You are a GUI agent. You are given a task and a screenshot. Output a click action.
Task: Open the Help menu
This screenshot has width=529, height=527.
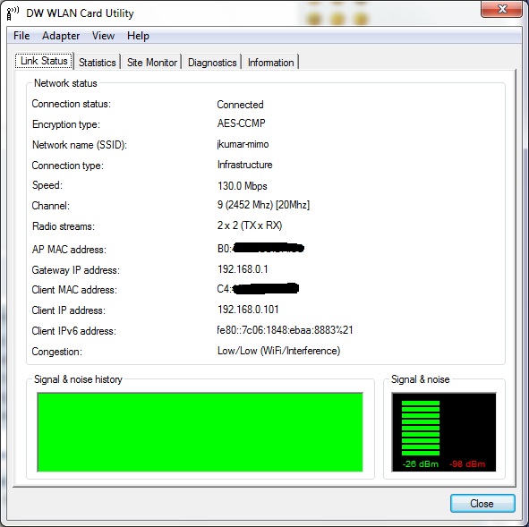pos(138,36)
